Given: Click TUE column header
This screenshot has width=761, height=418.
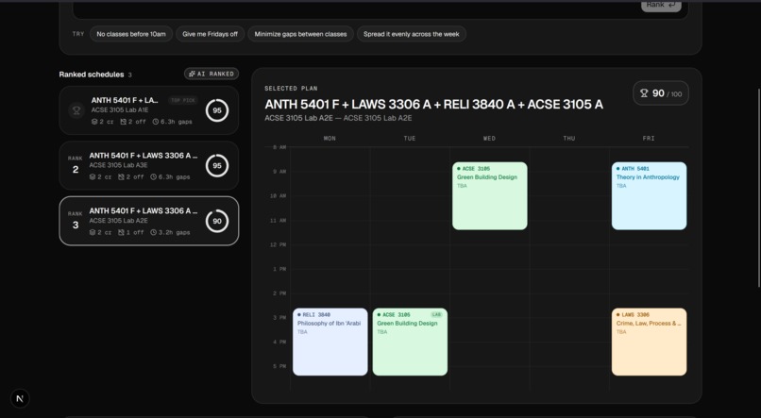Looking at the screenshot, I should [x=410, y=138].
